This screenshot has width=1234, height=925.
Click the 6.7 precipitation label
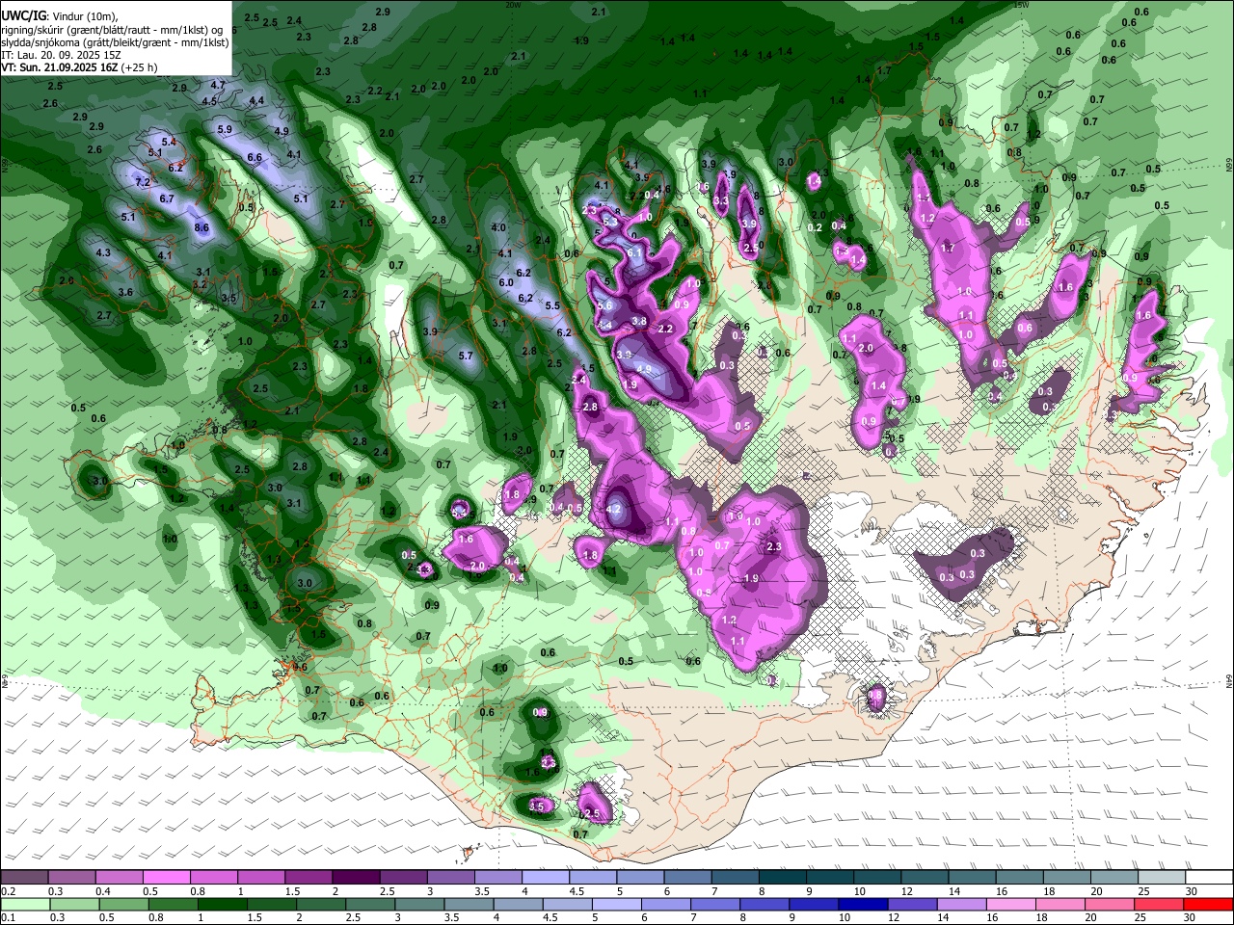coord(167,199)
